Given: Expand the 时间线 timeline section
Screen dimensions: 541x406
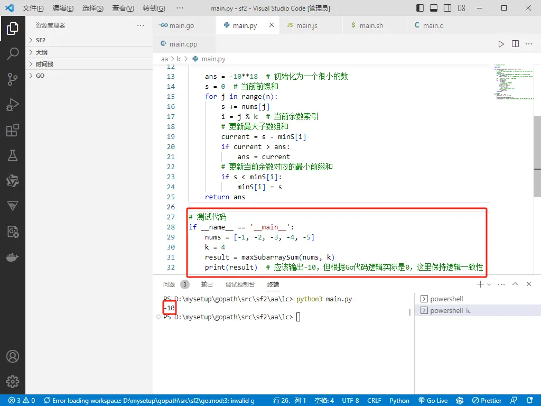Looking at the screenshot, I should [x=89, y=64].
